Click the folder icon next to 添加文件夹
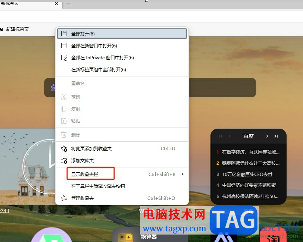 coord(65,161)
